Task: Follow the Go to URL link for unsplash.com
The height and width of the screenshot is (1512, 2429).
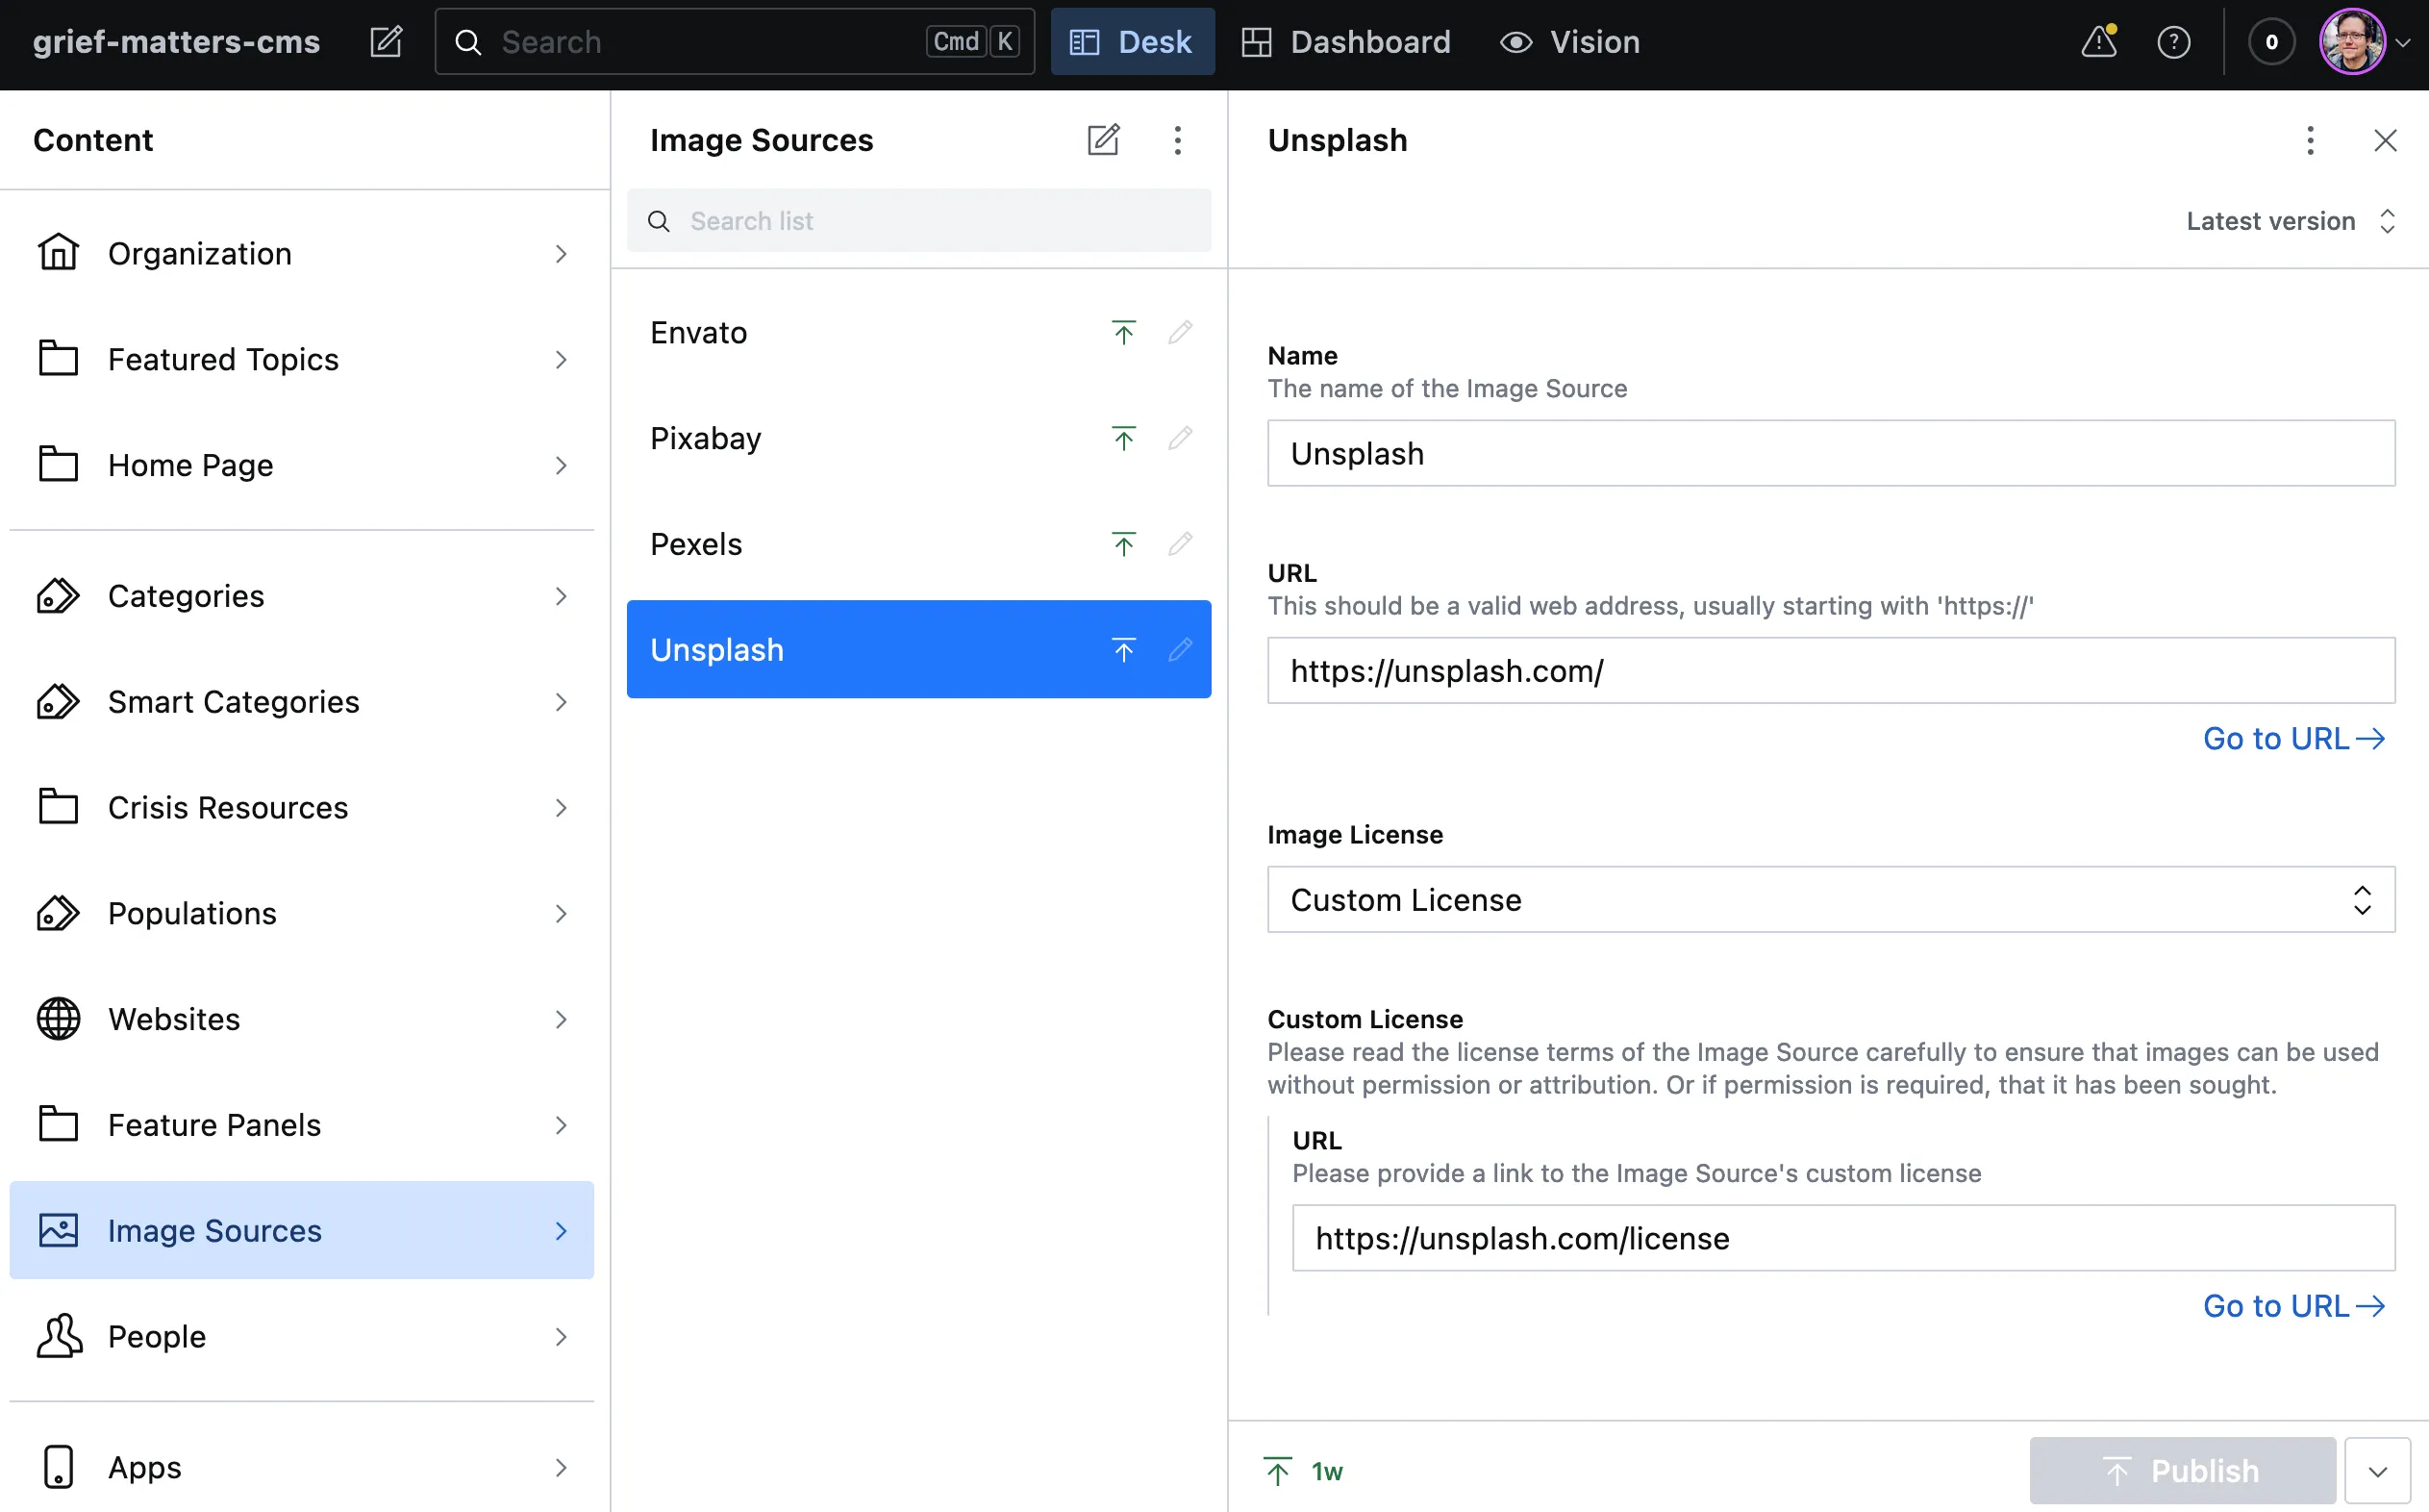Action: coord(2293,738)
